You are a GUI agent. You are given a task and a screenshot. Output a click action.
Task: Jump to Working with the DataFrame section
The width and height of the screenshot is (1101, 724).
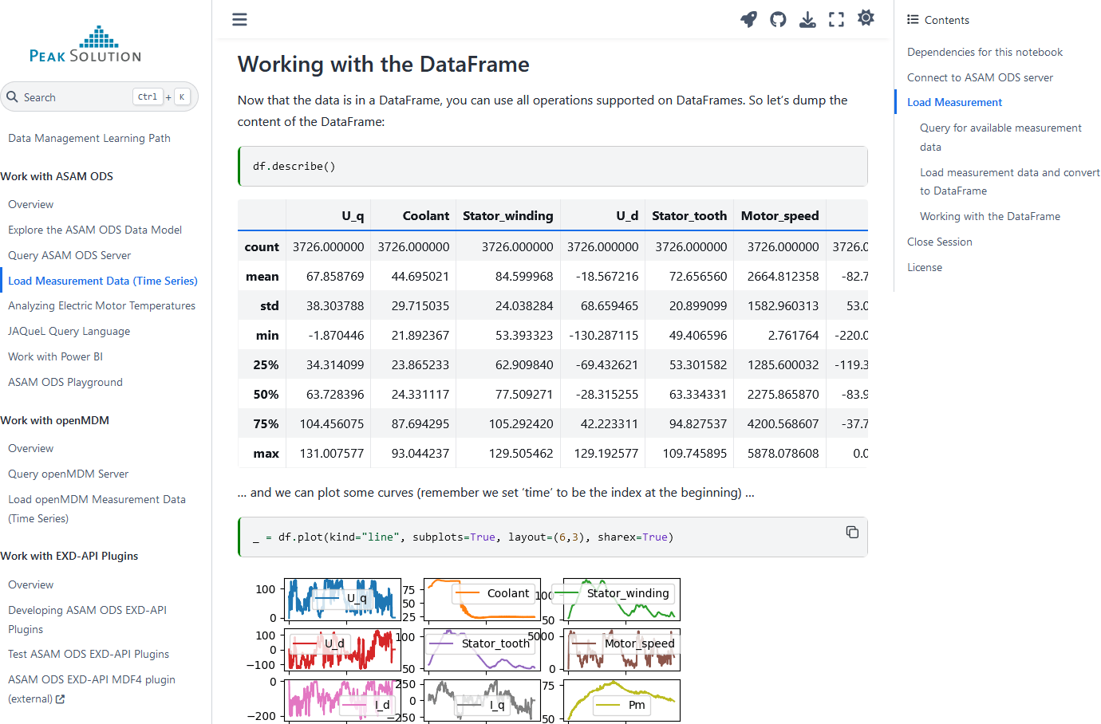coord(989,216)
